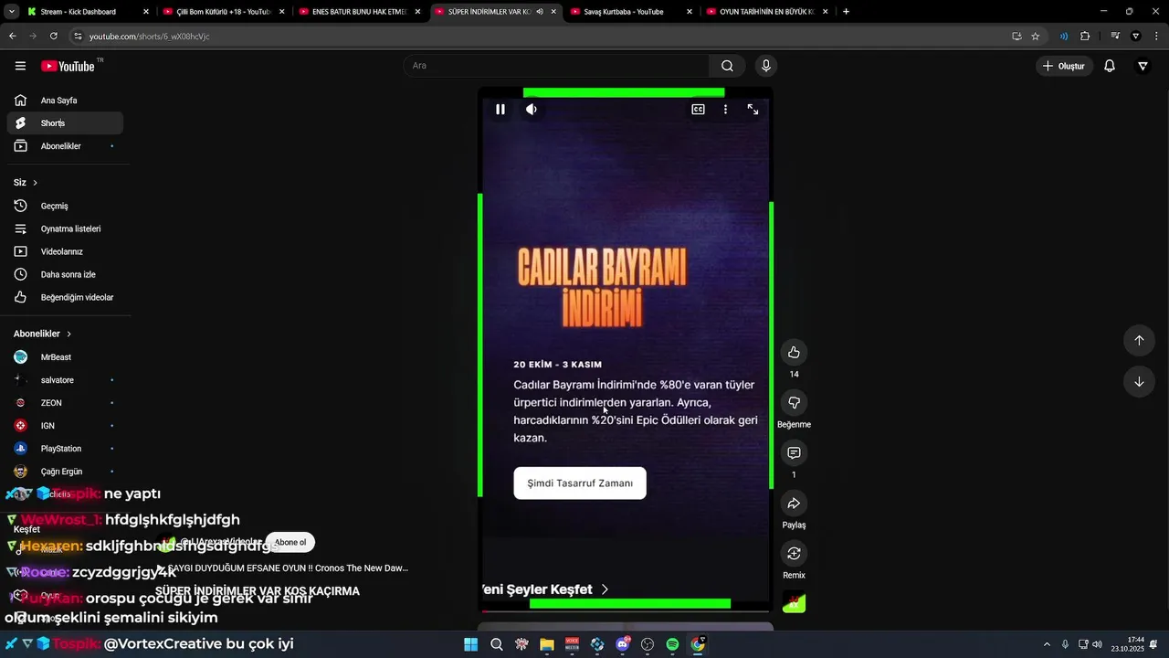Pause the playing Short
The image size is (1169, 658).
click(x=500, y=110)
